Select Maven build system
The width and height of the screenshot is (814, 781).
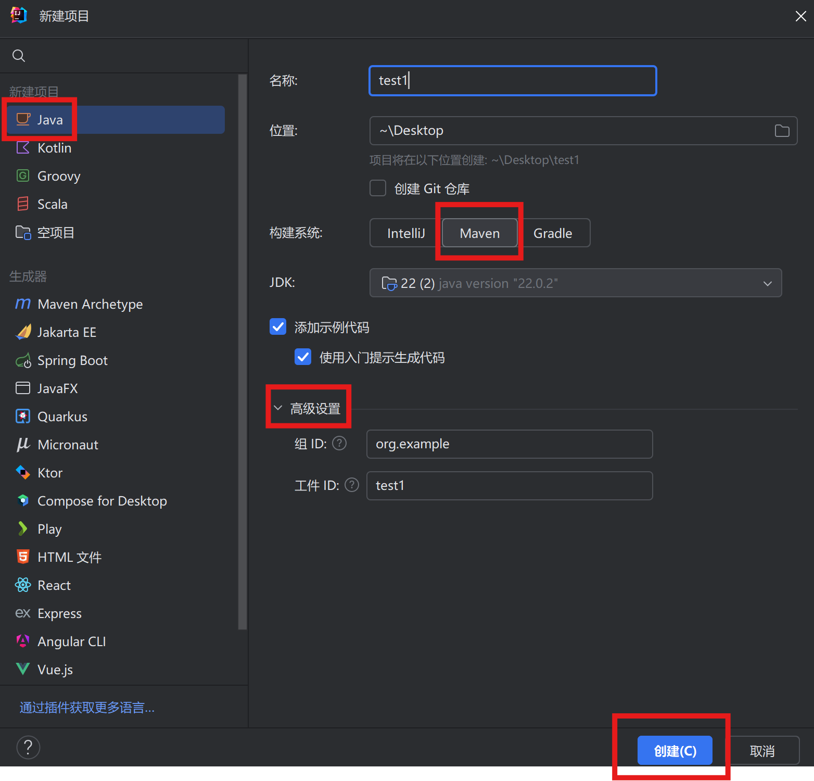480,233
